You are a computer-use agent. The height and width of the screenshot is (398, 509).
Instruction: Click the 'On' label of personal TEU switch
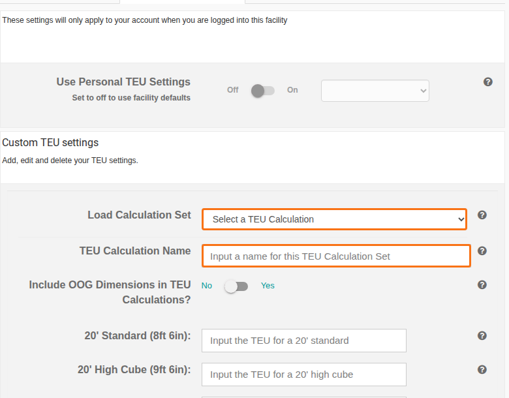point(292,90)
